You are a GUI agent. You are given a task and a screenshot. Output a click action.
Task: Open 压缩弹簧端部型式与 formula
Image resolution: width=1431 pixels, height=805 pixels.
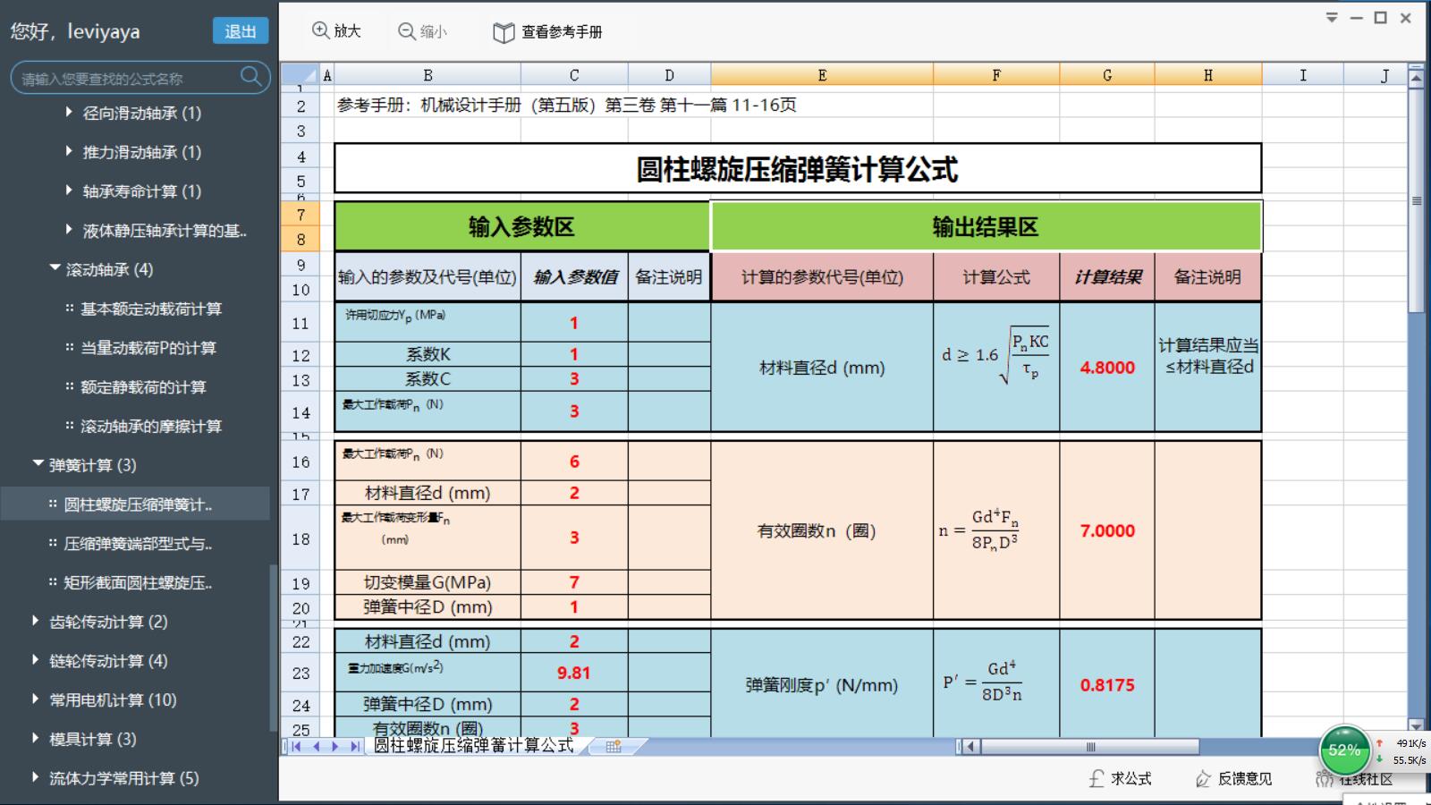click(x=138, y=543)
